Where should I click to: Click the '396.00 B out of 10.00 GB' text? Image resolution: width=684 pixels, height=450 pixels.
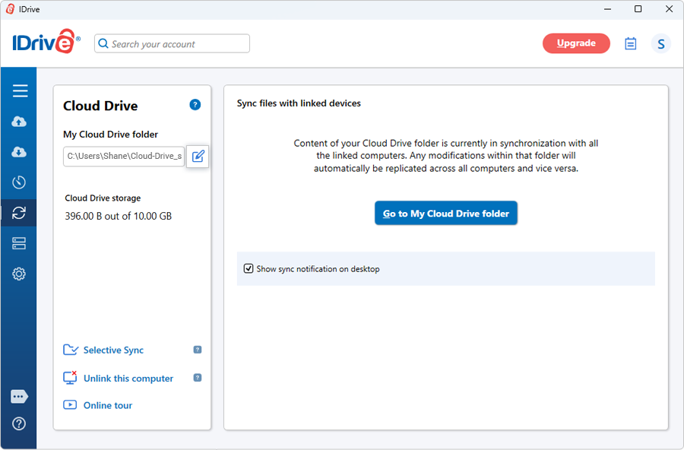[119, 216]
